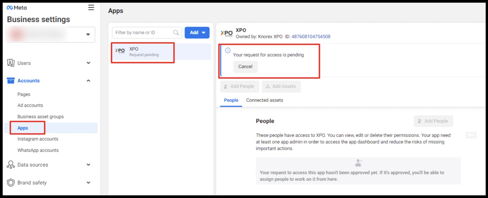The image size is (488, 198).
Task: Collapse the Accounts section
Action: 88,80
